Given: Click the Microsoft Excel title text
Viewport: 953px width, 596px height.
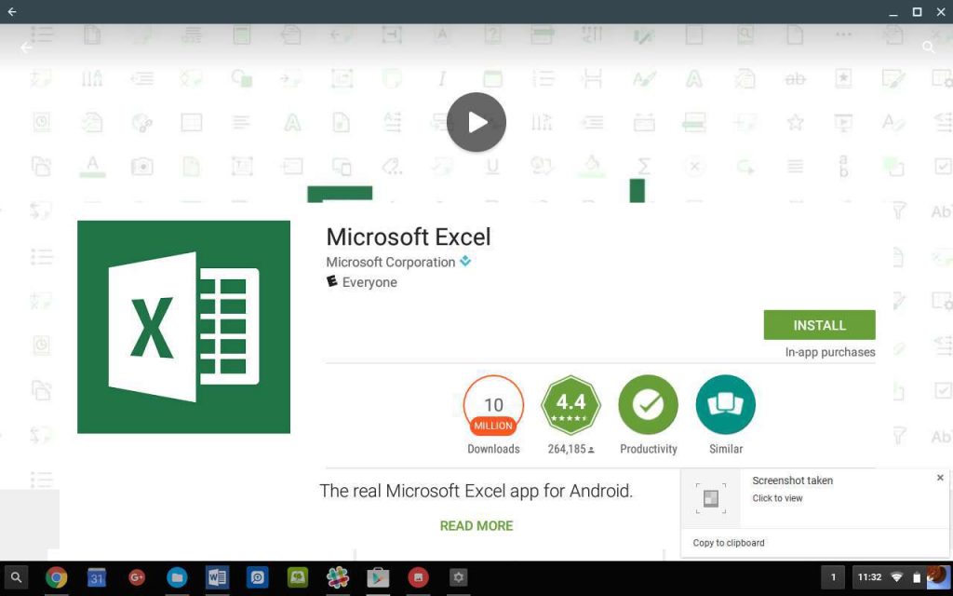Looking at the screenshot, I should (409, 237).
